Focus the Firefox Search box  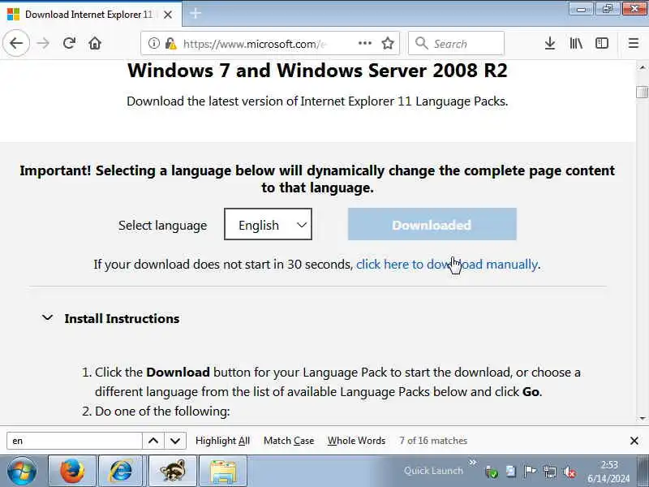(456, 43)
